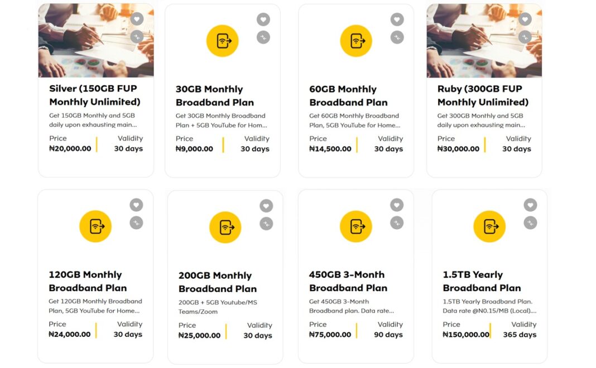596x368 pixels.
Task: Click the compare icon on 450GB 3-Month plan
Action: point(397,222)
